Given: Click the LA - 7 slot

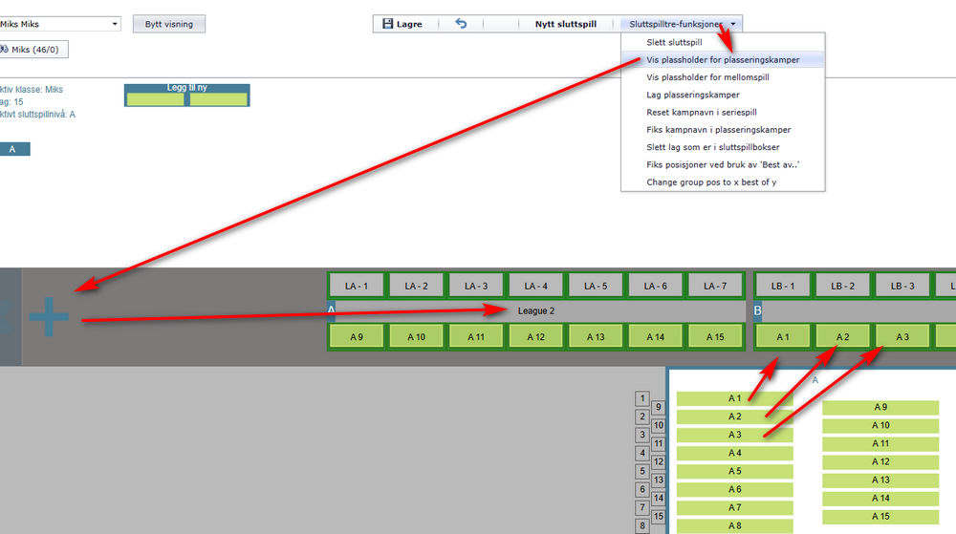Looking at the screenshot, I should click(715, 286).
